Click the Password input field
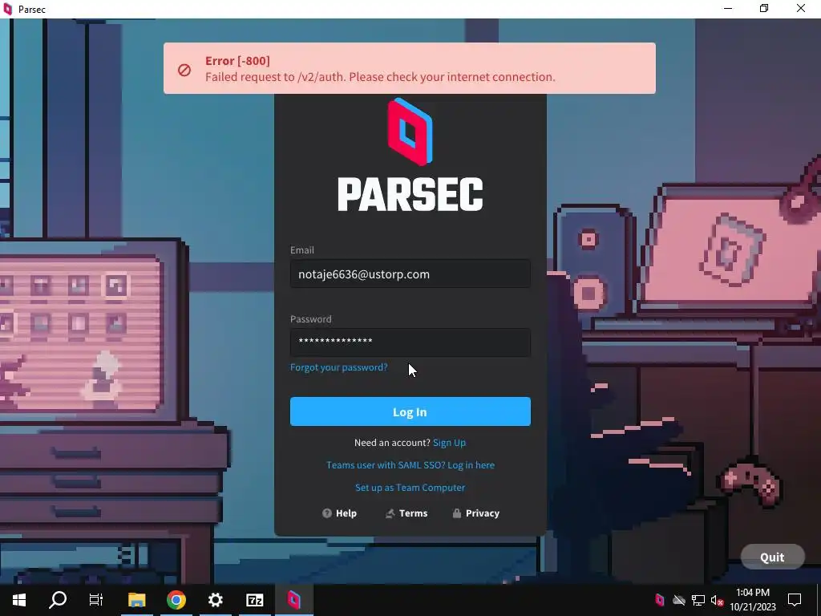This screenshot has height=616, width=821. (410, 342)
